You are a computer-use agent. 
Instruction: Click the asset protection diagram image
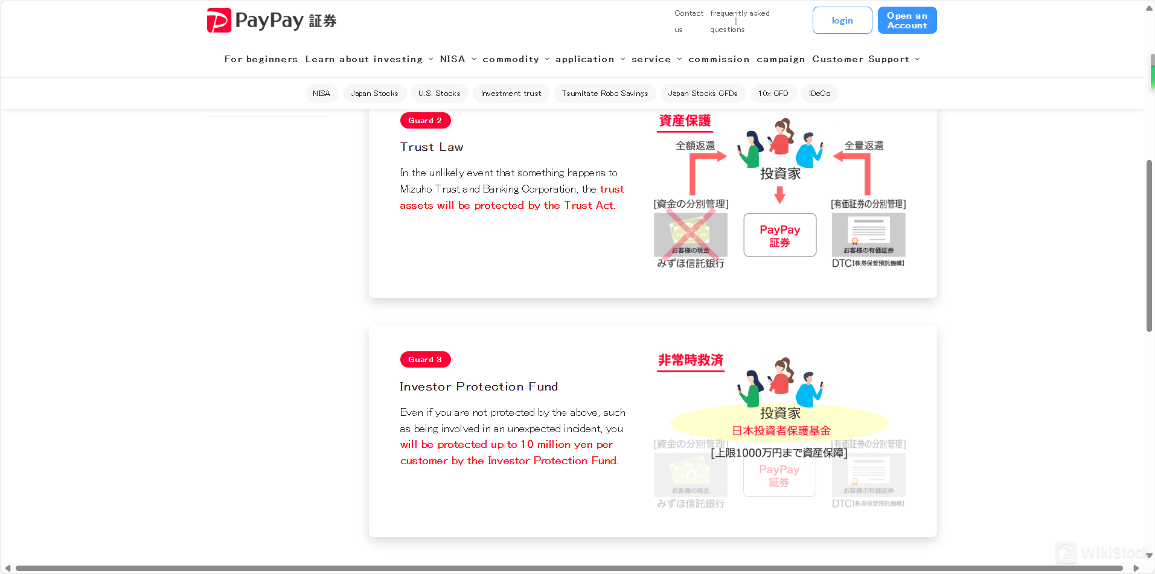click(779, 191)
